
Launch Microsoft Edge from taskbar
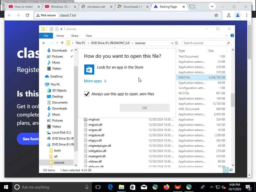[110, 187]
